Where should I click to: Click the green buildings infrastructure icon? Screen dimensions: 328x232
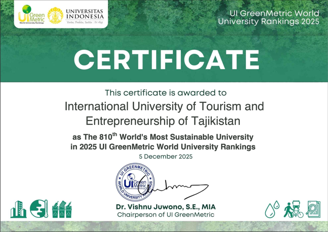[18, 209]
